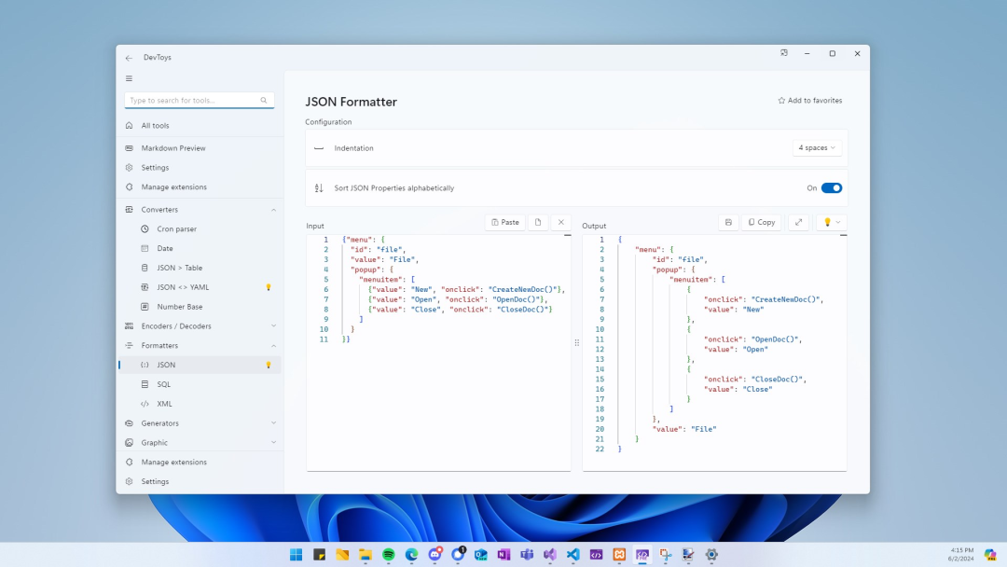Viewport: 1007px width, 567px height.
Task: Open Spotify from the taskbar
Action: point(389,554)
